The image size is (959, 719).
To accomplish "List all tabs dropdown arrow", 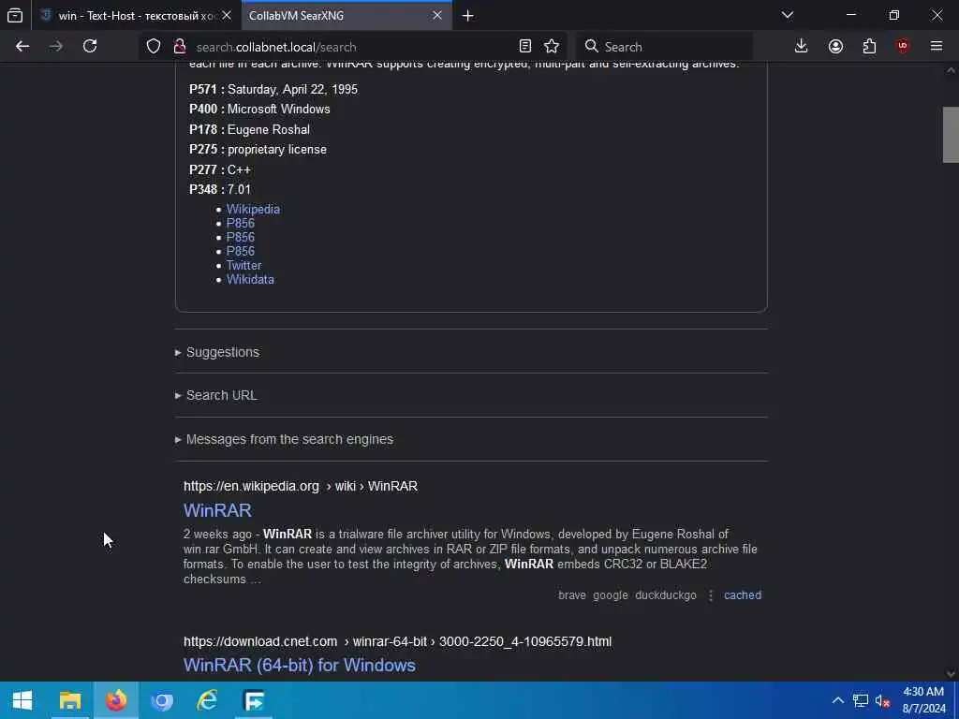I will point(788,15).
